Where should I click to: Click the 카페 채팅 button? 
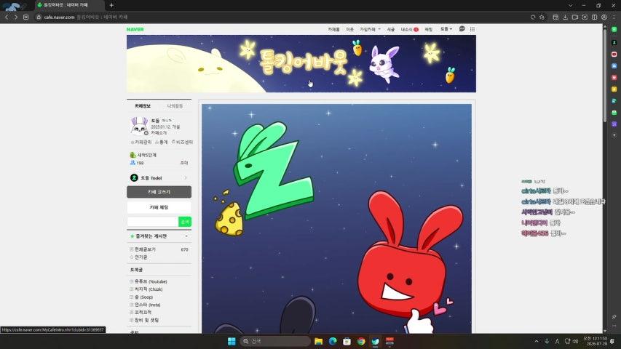(x=159, y=207)
